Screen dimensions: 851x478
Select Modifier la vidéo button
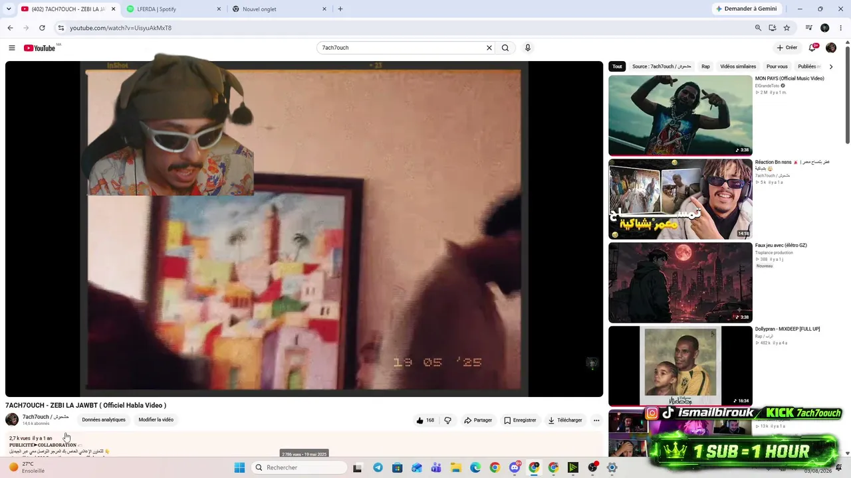pos(156,420)
